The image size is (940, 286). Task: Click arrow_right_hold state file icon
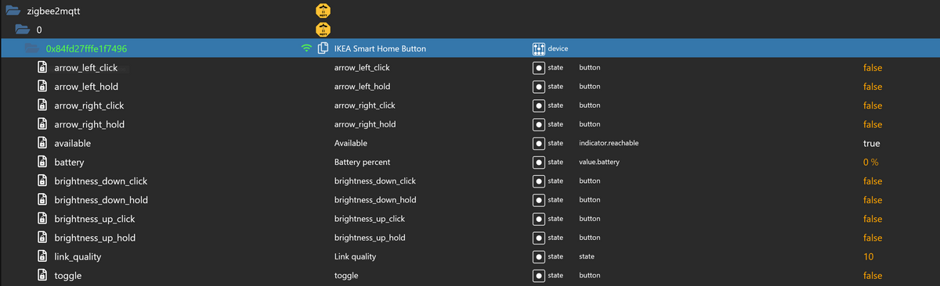tap(43, 124)
